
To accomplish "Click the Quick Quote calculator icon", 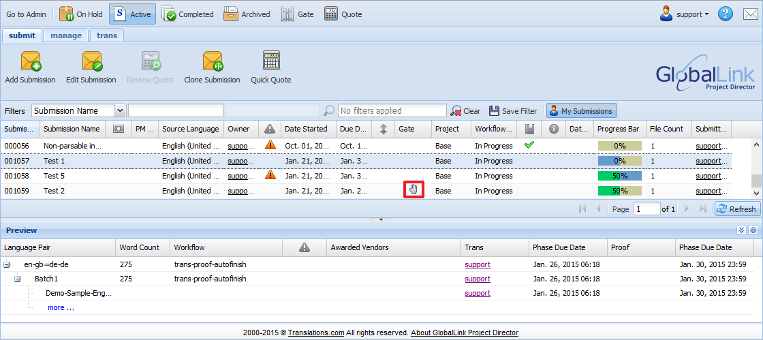I will click(271, 61).
